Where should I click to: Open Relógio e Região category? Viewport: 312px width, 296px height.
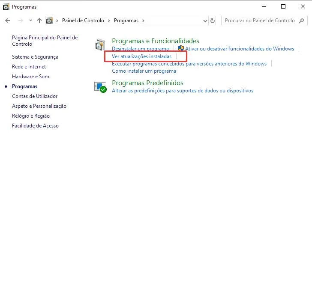tap(31, 116)
